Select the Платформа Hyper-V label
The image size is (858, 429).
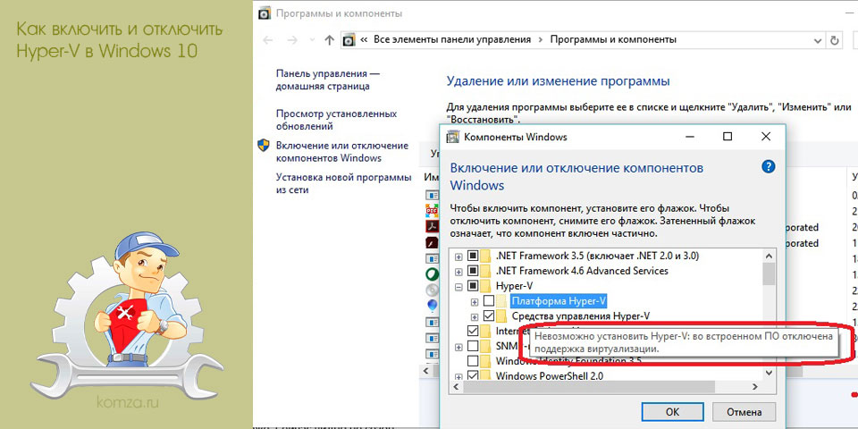click(559, 301)
